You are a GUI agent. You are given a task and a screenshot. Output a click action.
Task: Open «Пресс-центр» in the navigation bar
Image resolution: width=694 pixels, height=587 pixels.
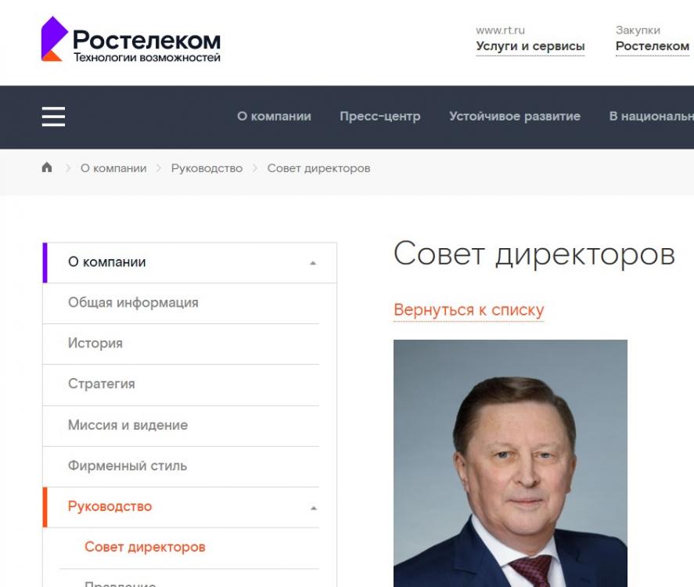point(379,116)
